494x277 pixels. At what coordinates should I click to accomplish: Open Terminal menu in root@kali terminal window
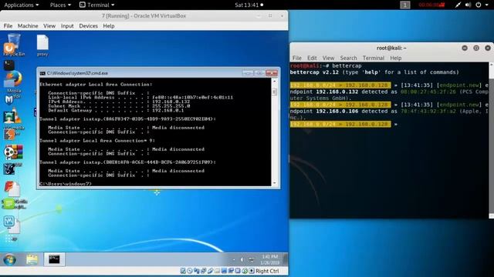click(x=374, y=58)
